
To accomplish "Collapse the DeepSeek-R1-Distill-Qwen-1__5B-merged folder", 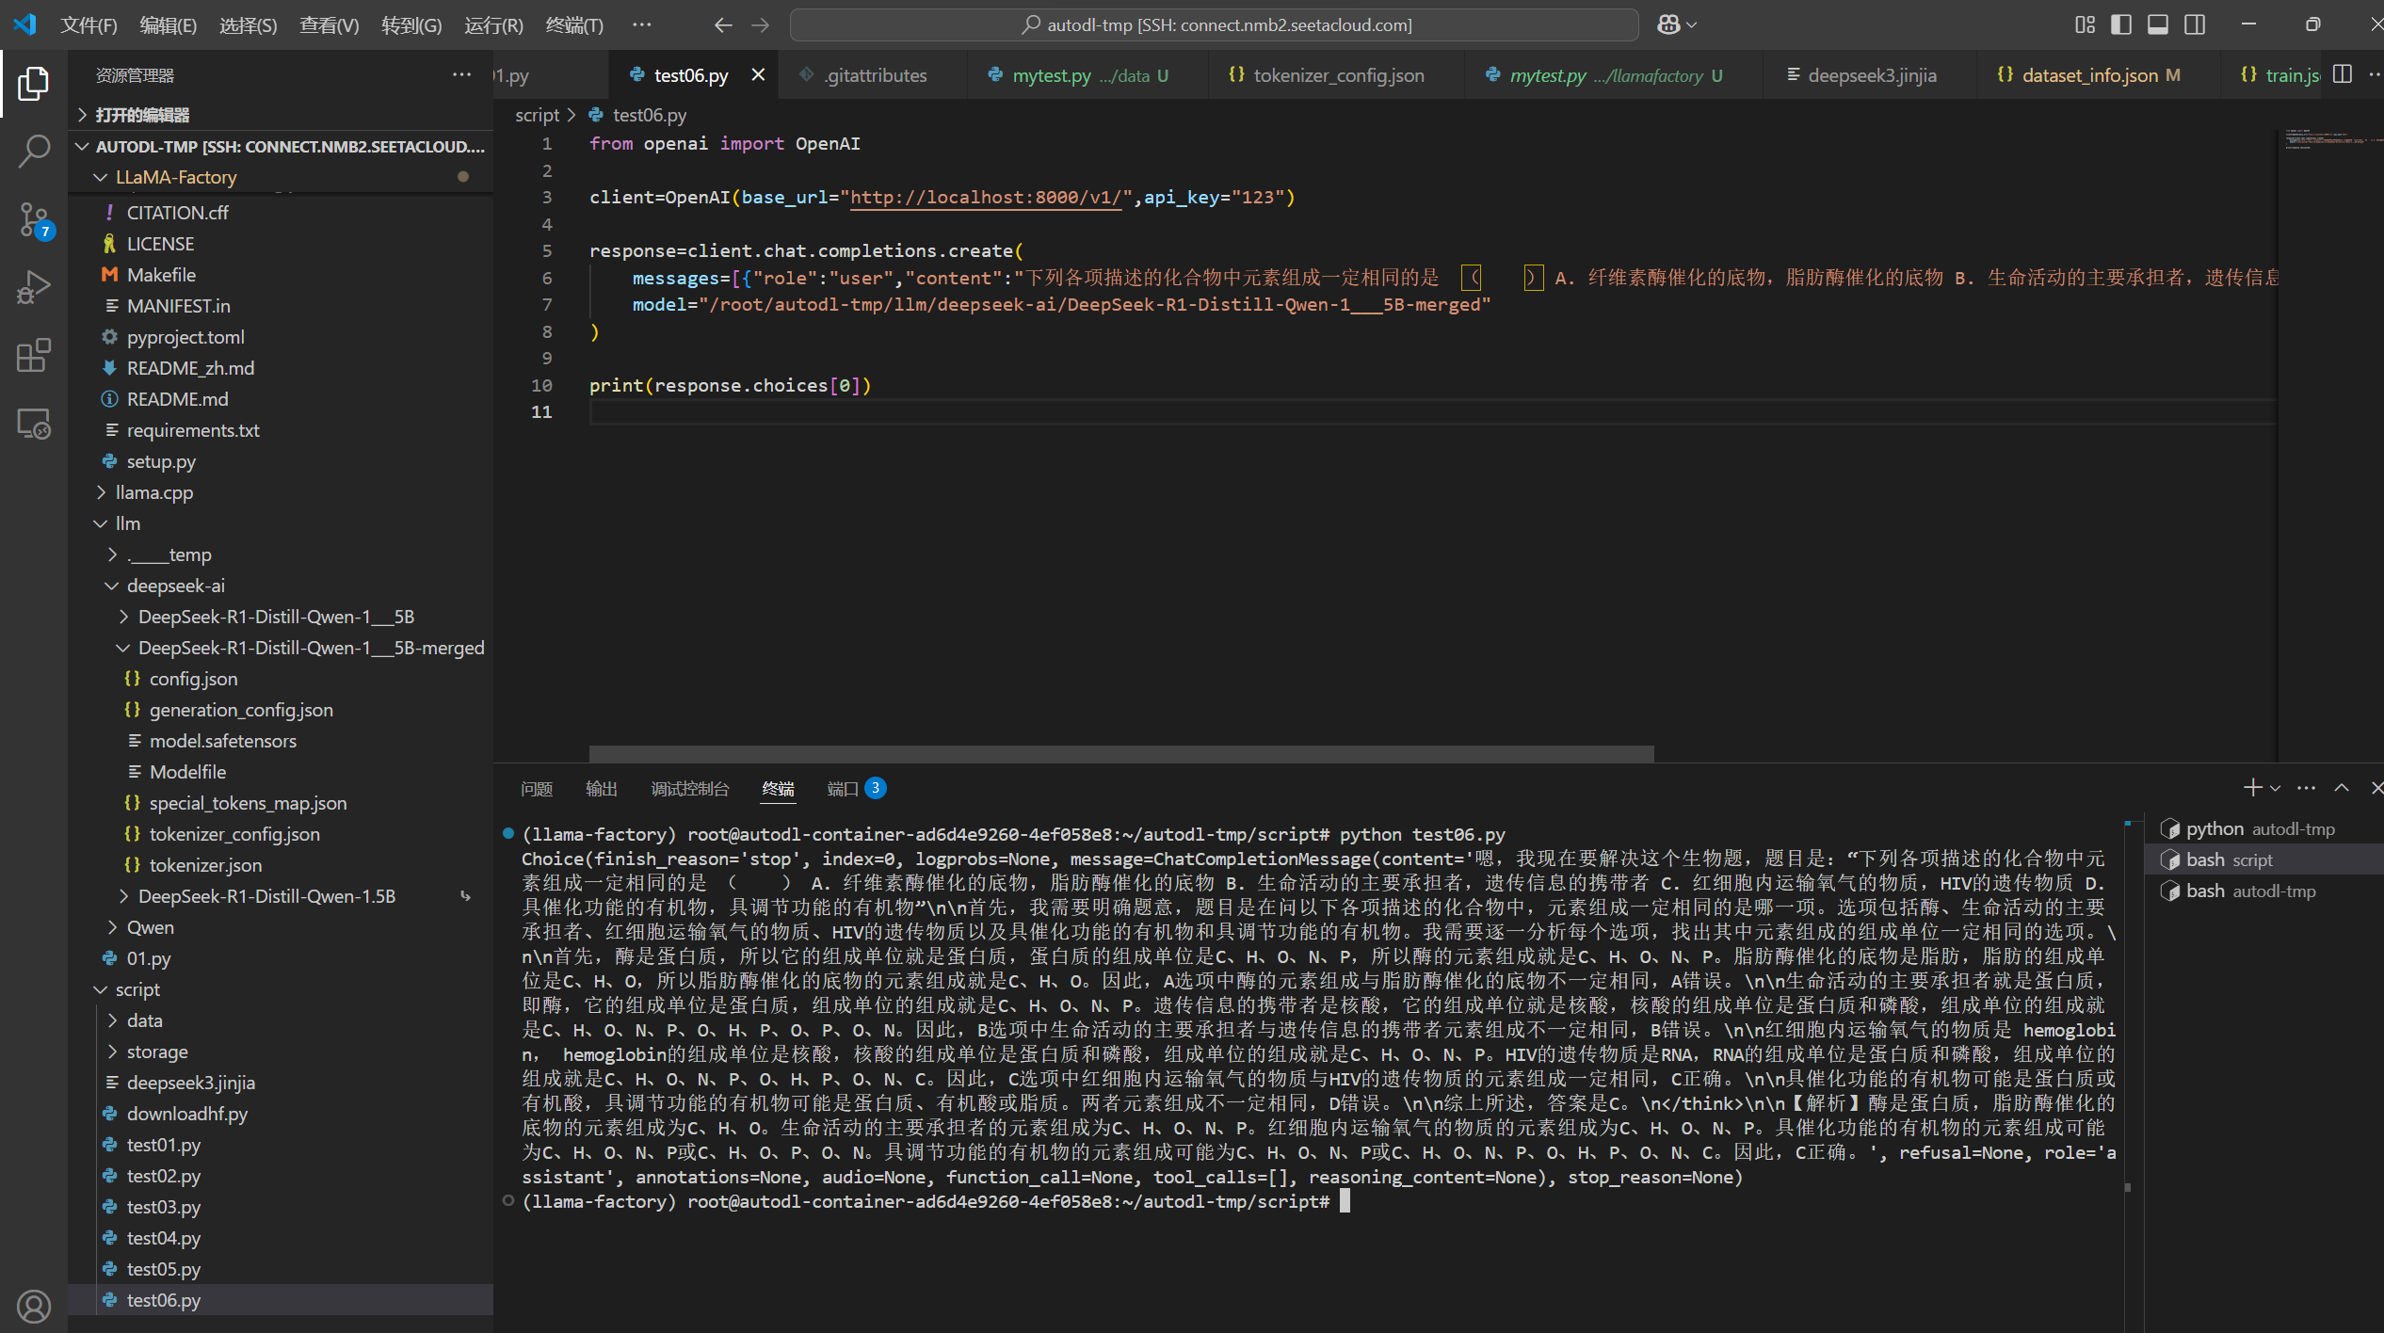I will coord(282,648).
